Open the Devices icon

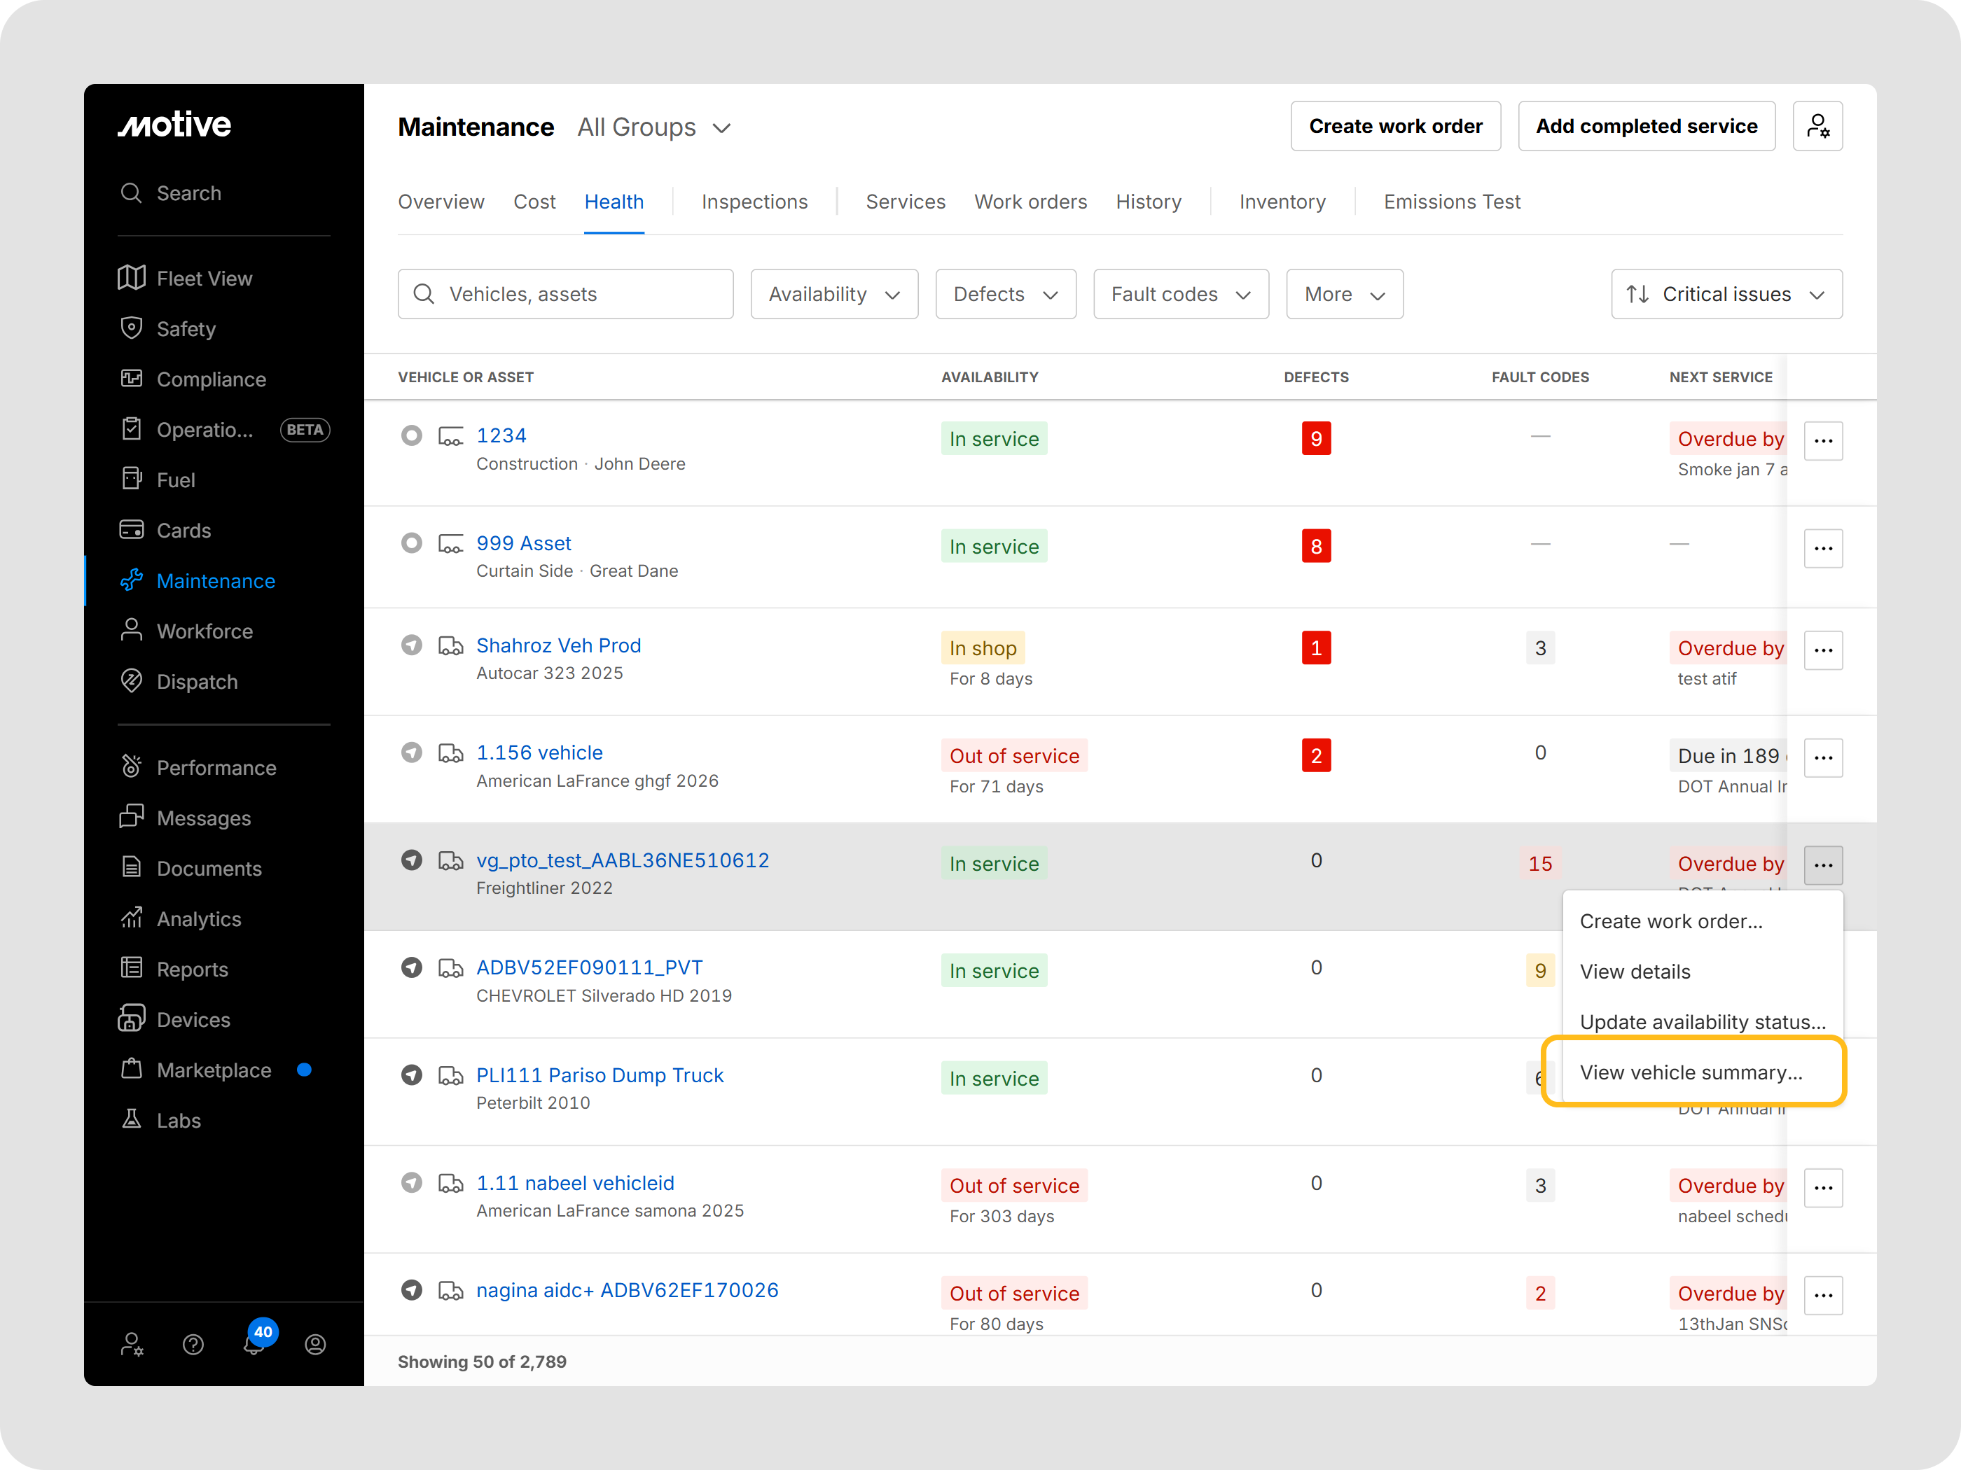pos(131,1019)
